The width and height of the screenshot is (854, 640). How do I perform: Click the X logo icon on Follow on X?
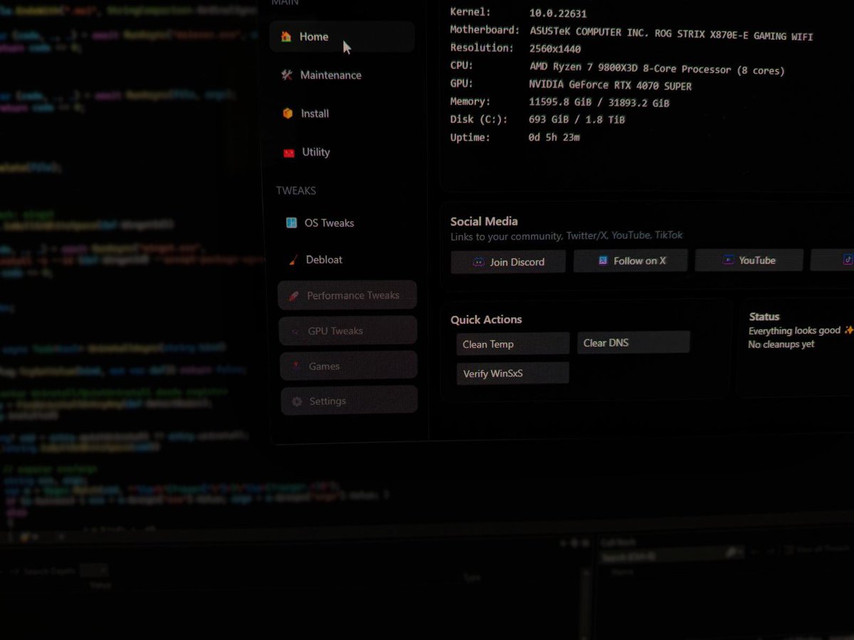(x=603, y=261)
